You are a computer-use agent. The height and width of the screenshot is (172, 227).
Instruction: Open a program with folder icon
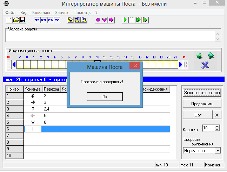16,20
